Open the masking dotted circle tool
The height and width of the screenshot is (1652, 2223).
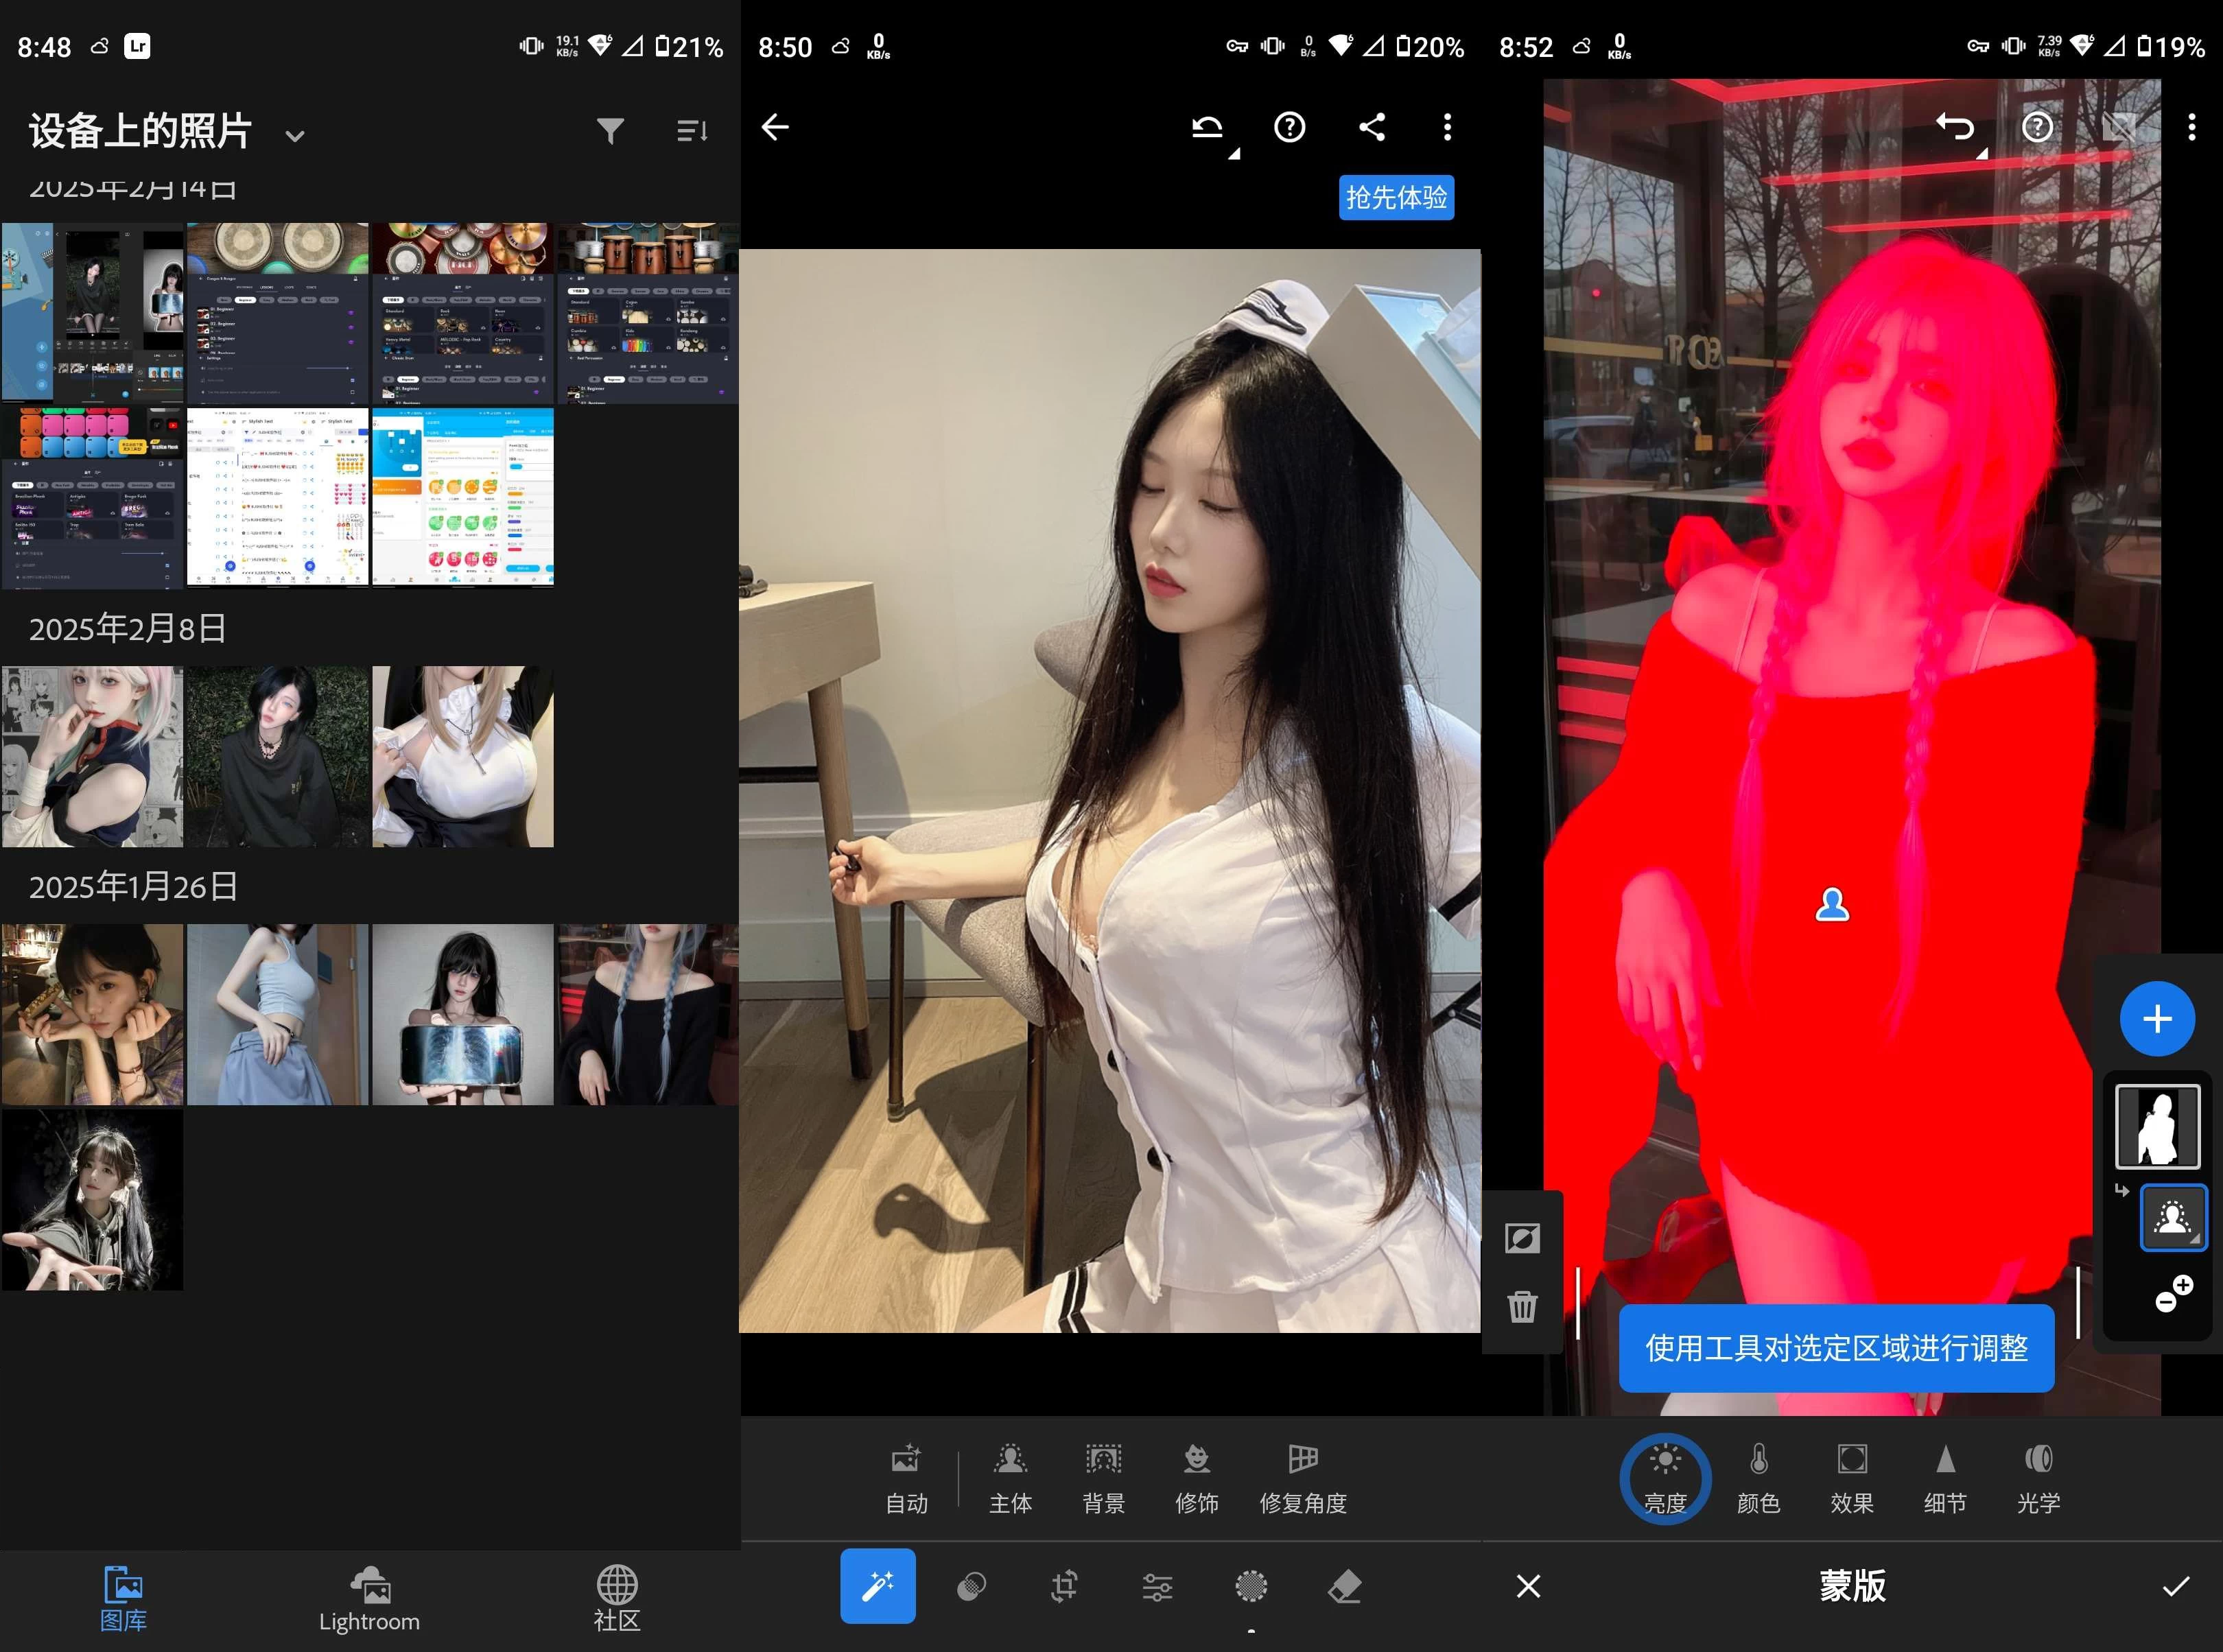(x=1251, y=1586)
